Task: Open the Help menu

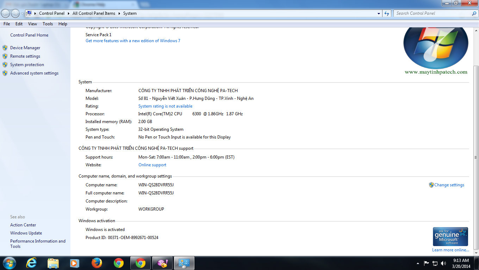Action: coord(63,24)
